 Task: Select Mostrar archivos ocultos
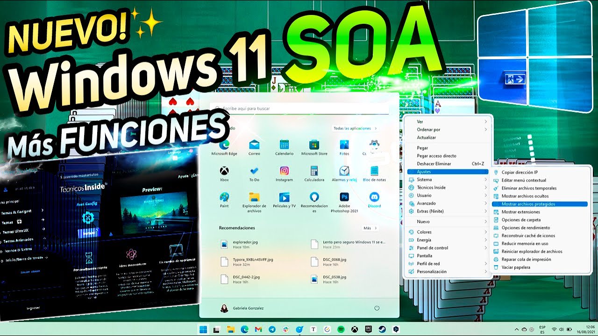pos(540,196)
